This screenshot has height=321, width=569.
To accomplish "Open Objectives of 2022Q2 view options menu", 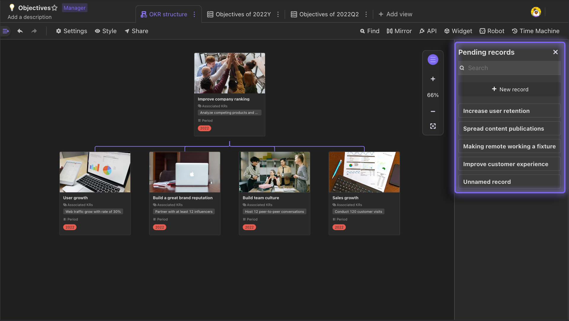I will pyautogui.click(x=366, y=14).
